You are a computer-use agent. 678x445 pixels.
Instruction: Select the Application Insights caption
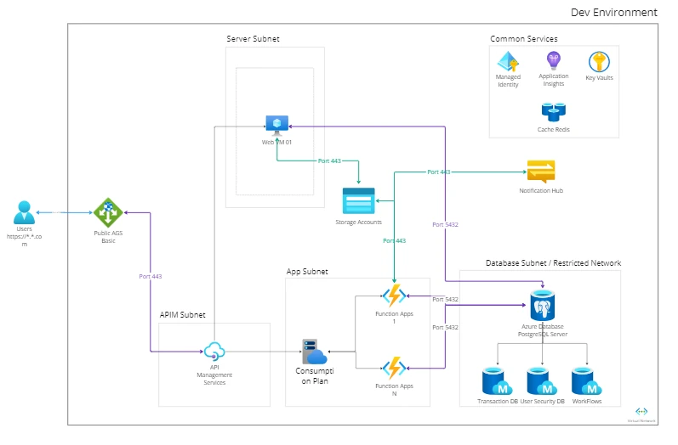554,80
